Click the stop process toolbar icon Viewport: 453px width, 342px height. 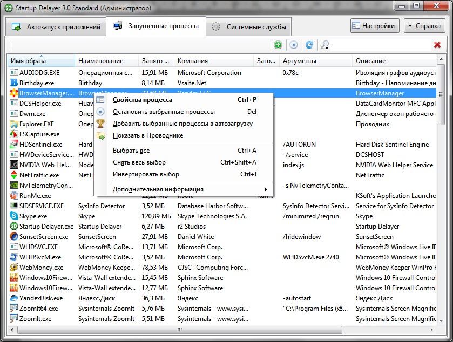[294, 45]
